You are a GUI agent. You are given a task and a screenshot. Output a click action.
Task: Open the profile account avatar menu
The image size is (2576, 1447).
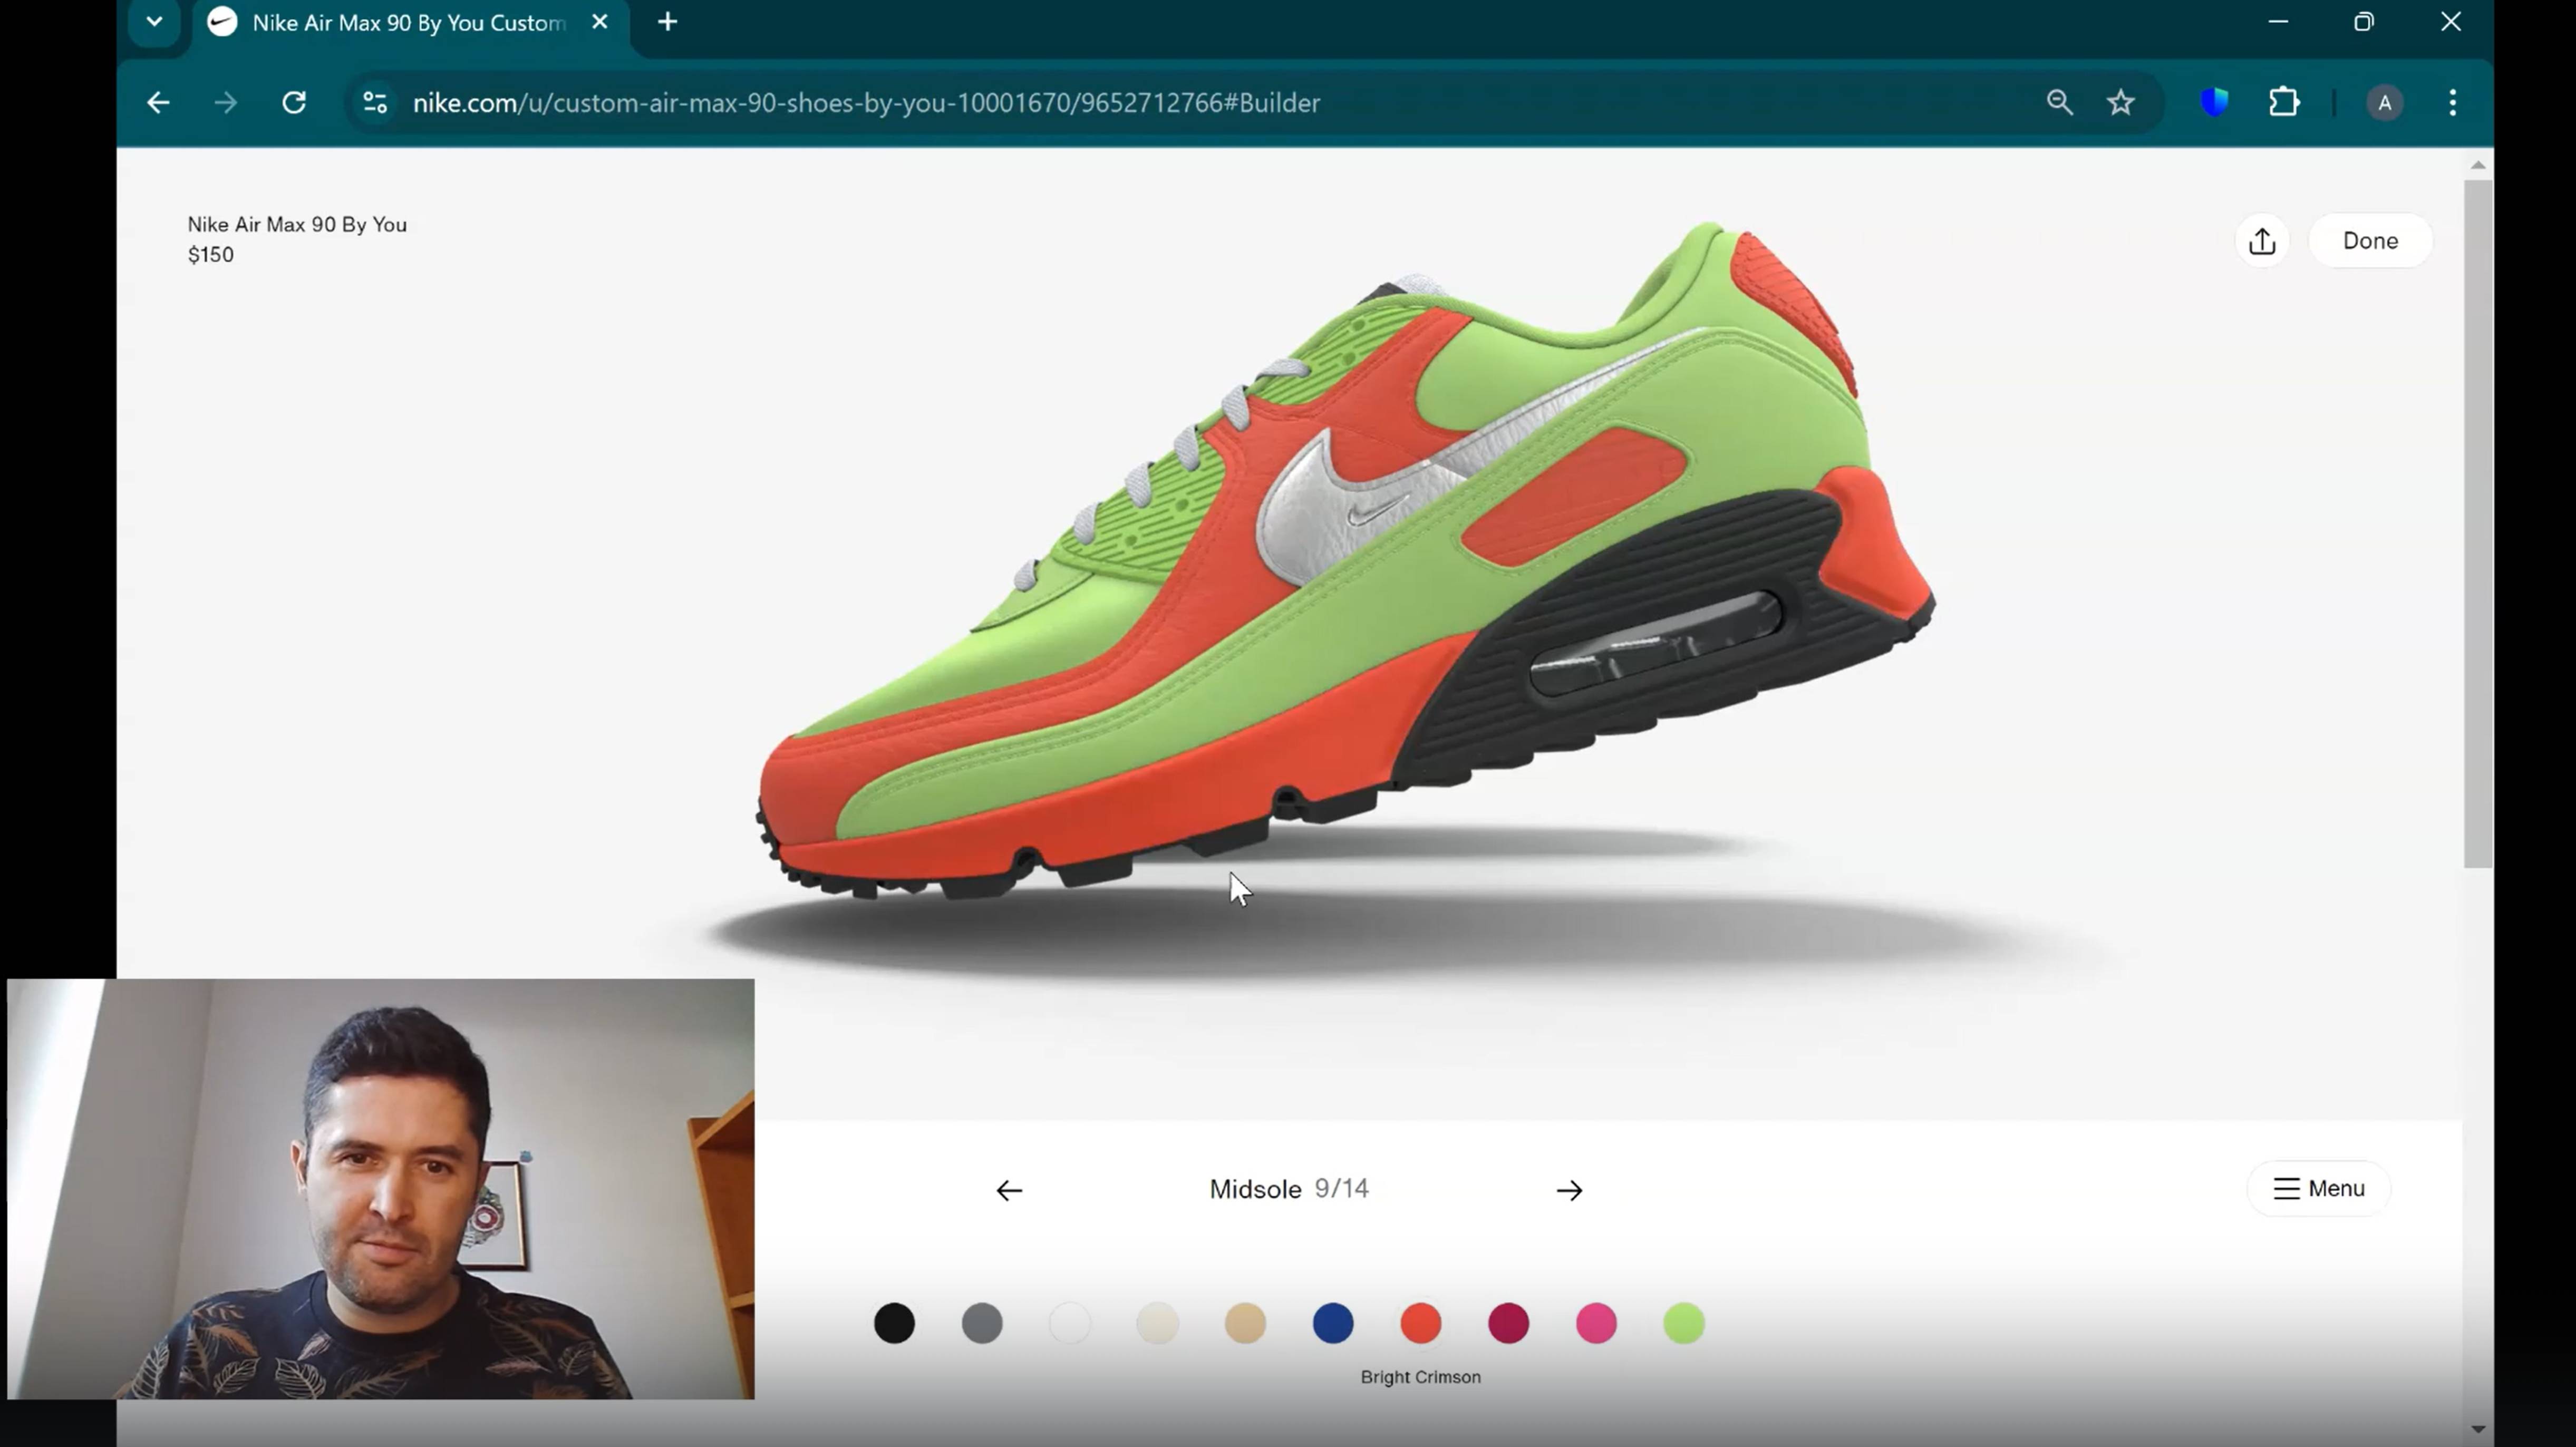2385,102
